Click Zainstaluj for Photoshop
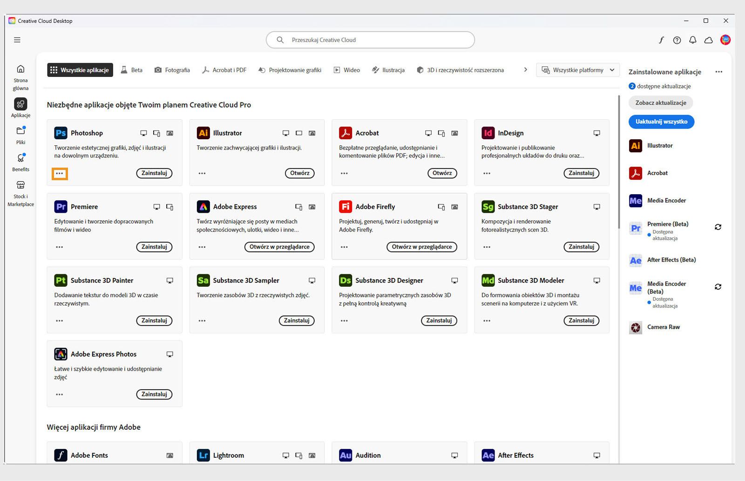The height and width of the screenshot is (481, 745). [x=154, y=173]
